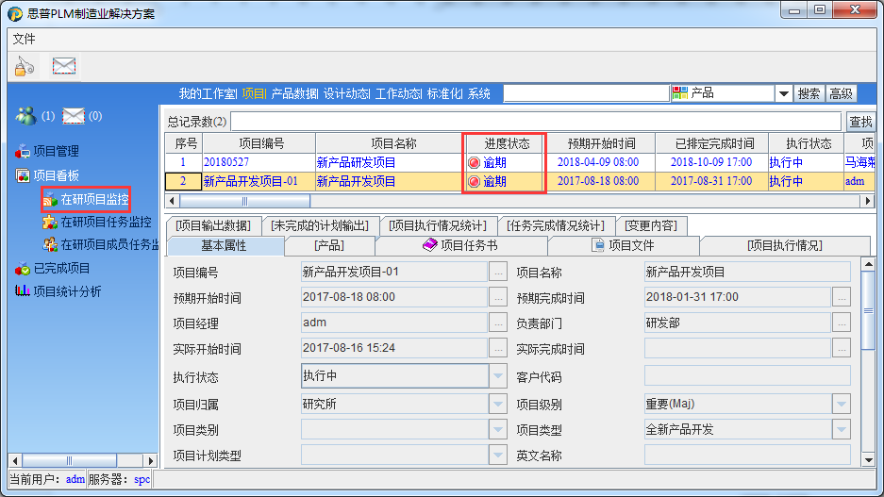The width and height of the screenshot is (884, 497).
Task: Click the 搜索 button
Action: coord(809,93)
